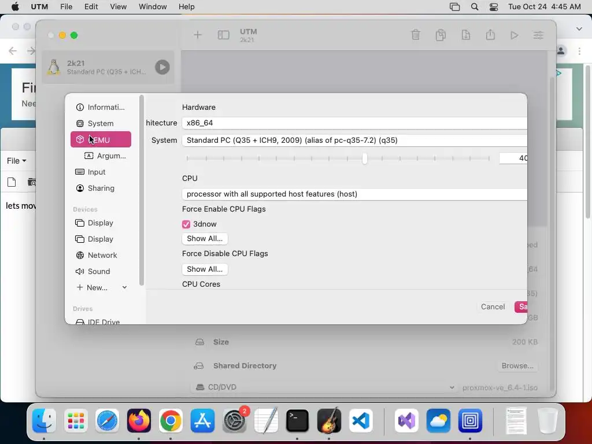The width and height of the screenshot is (592, 444).
Task: Open the CPU model dropdown
Action: pyautogui.click(x=354, y=194)
